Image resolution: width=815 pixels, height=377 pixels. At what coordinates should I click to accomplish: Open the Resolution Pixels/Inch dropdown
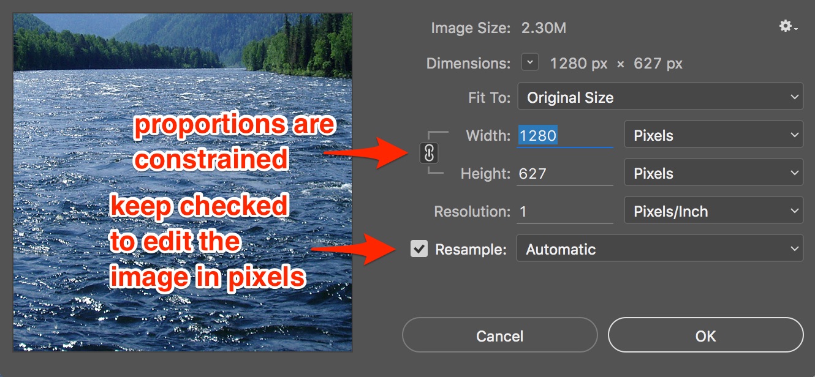pos(713,211)
